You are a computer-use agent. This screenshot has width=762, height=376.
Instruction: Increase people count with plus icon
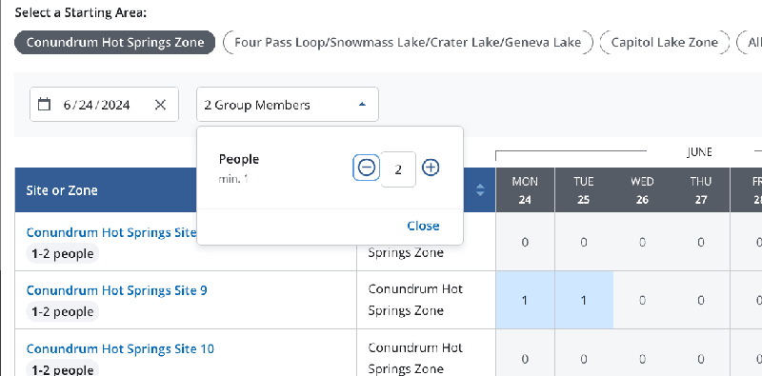(431, 168)
